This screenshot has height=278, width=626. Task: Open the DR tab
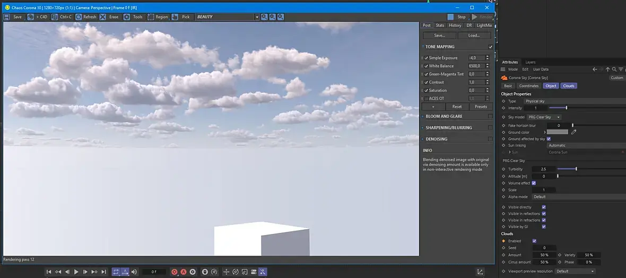pyautogui.click(x=469, y=25)
